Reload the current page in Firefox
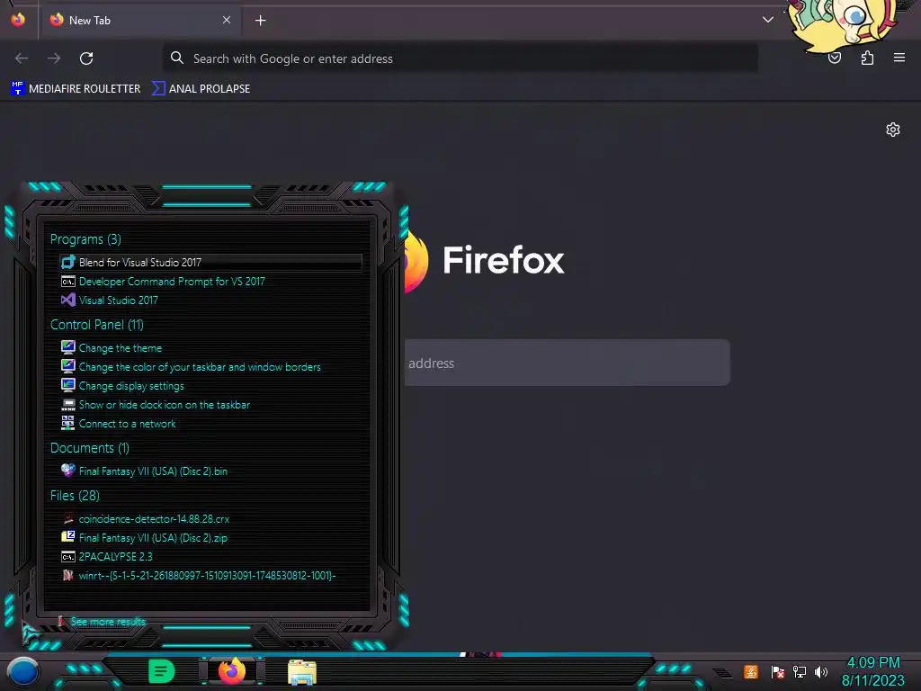 tap(86, 58)
